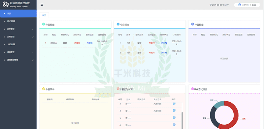Screen dimensions: 264x129
Task: Click 未支付 status in 测试23 row
Action: [x=77, y=43]
